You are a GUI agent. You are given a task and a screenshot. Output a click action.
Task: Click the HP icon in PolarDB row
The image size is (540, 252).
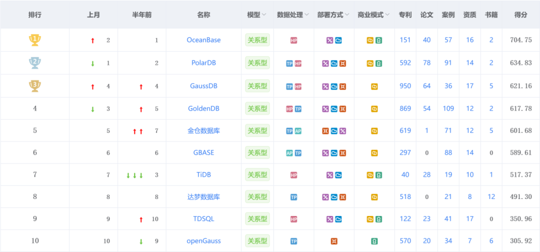click(298, 63)
